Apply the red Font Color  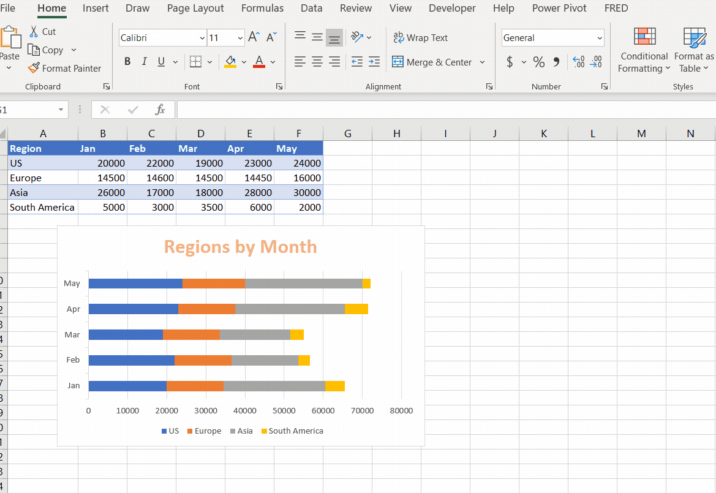click(x=259, y=62)
